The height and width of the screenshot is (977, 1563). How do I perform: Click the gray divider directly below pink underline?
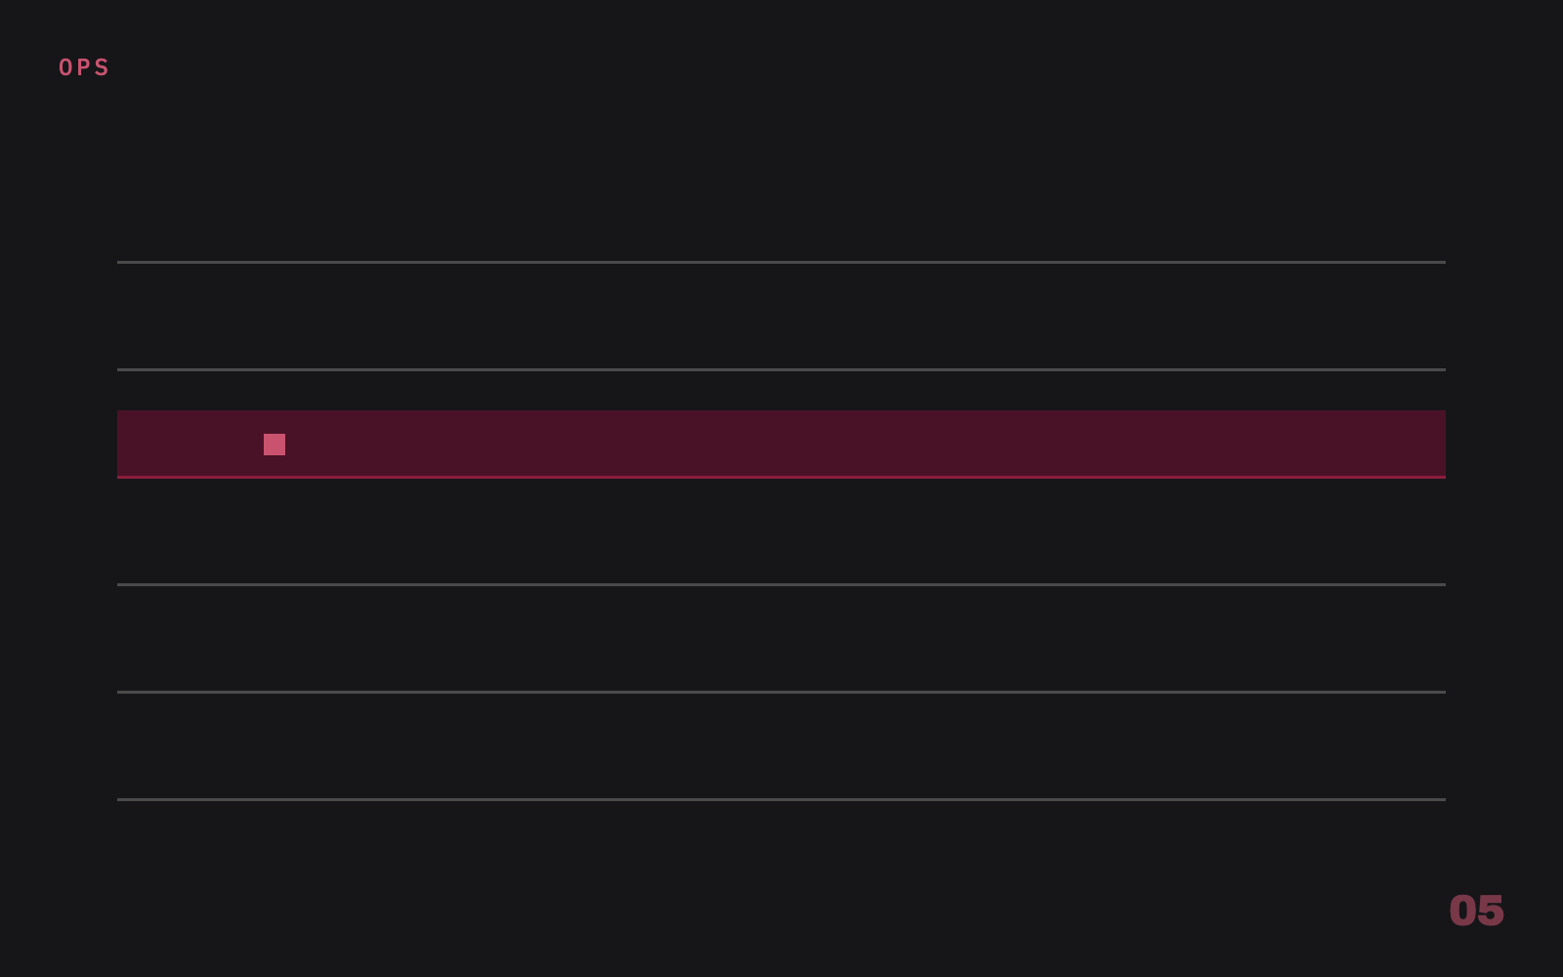pyautogui.click(x=781, y=584)
